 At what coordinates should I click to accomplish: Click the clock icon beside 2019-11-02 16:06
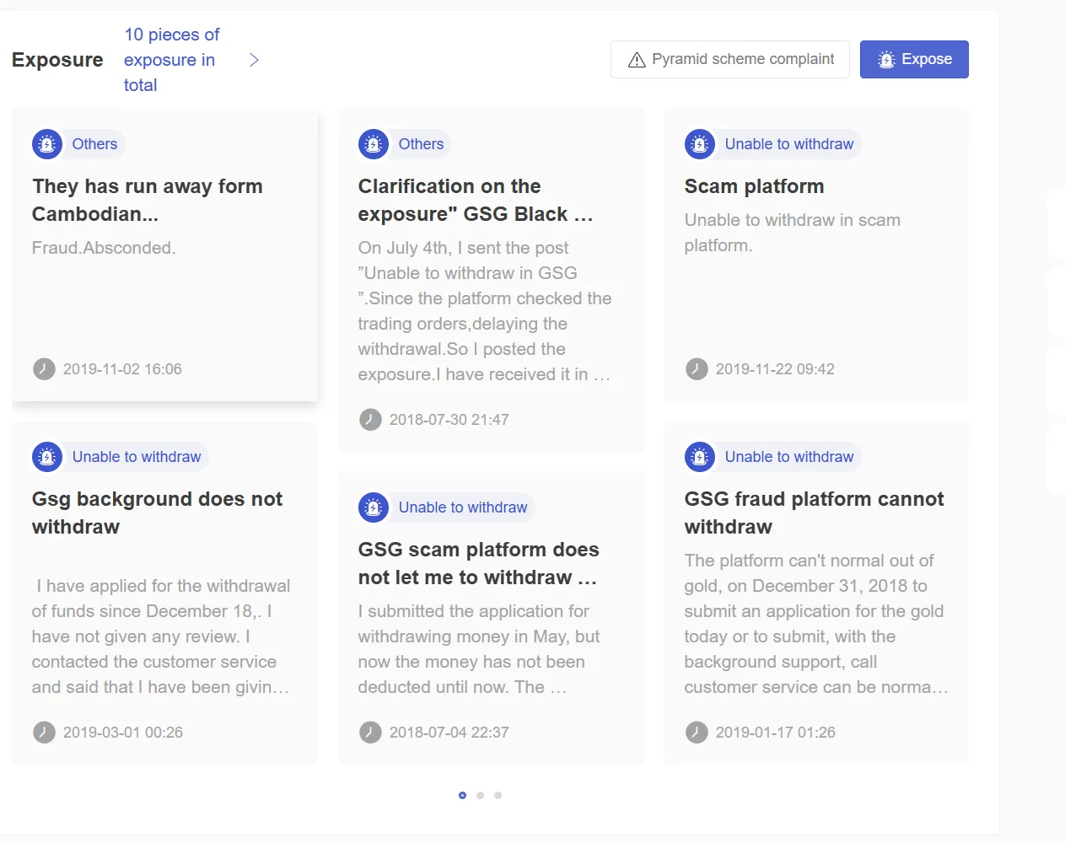(44, 369)
